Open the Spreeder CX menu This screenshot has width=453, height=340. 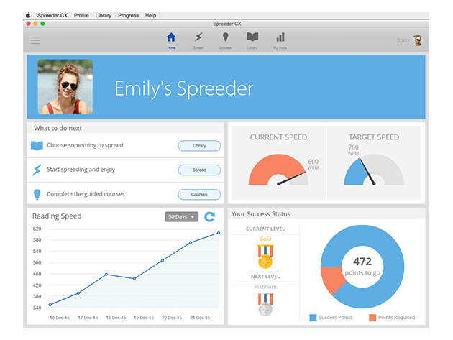pyautogui.click(x=52, y=15)
